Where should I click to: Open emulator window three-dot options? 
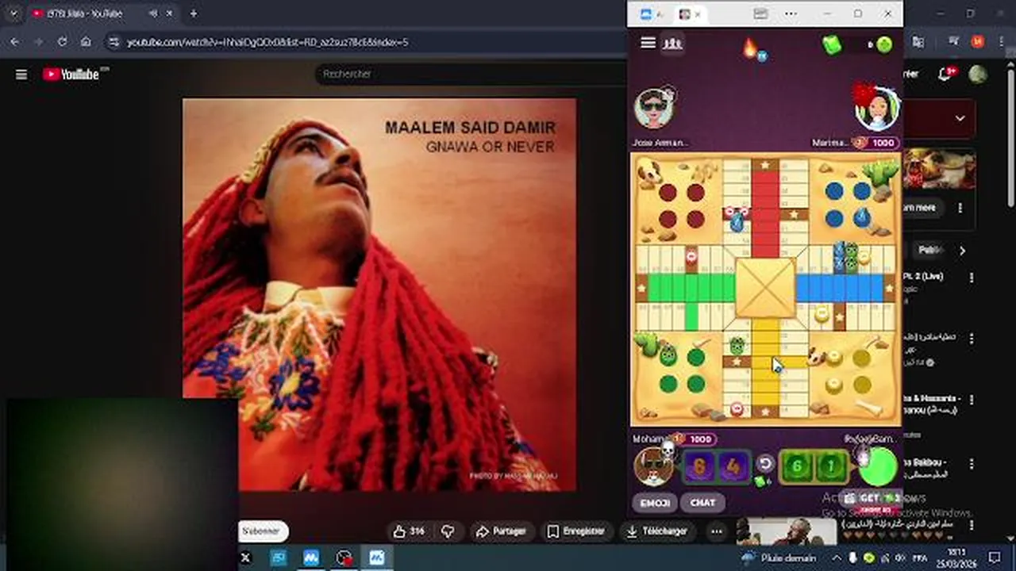click(791, 14)
